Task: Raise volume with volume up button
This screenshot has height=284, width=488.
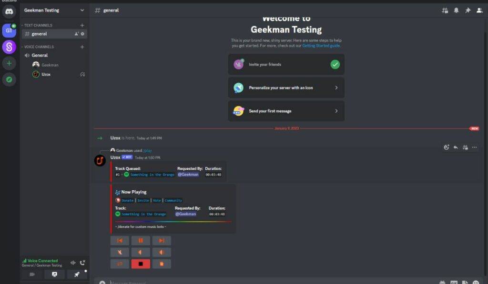Action: tap(162, 252)
